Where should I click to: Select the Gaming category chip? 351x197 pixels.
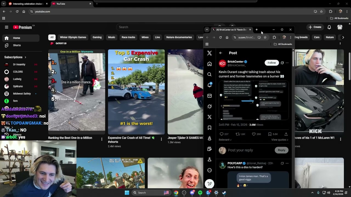(97, 37)
